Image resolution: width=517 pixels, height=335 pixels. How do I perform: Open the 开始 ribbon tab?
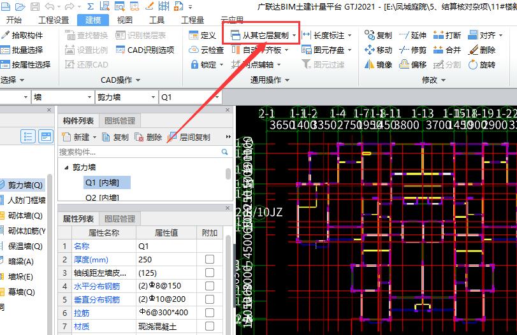click(14, 20)
